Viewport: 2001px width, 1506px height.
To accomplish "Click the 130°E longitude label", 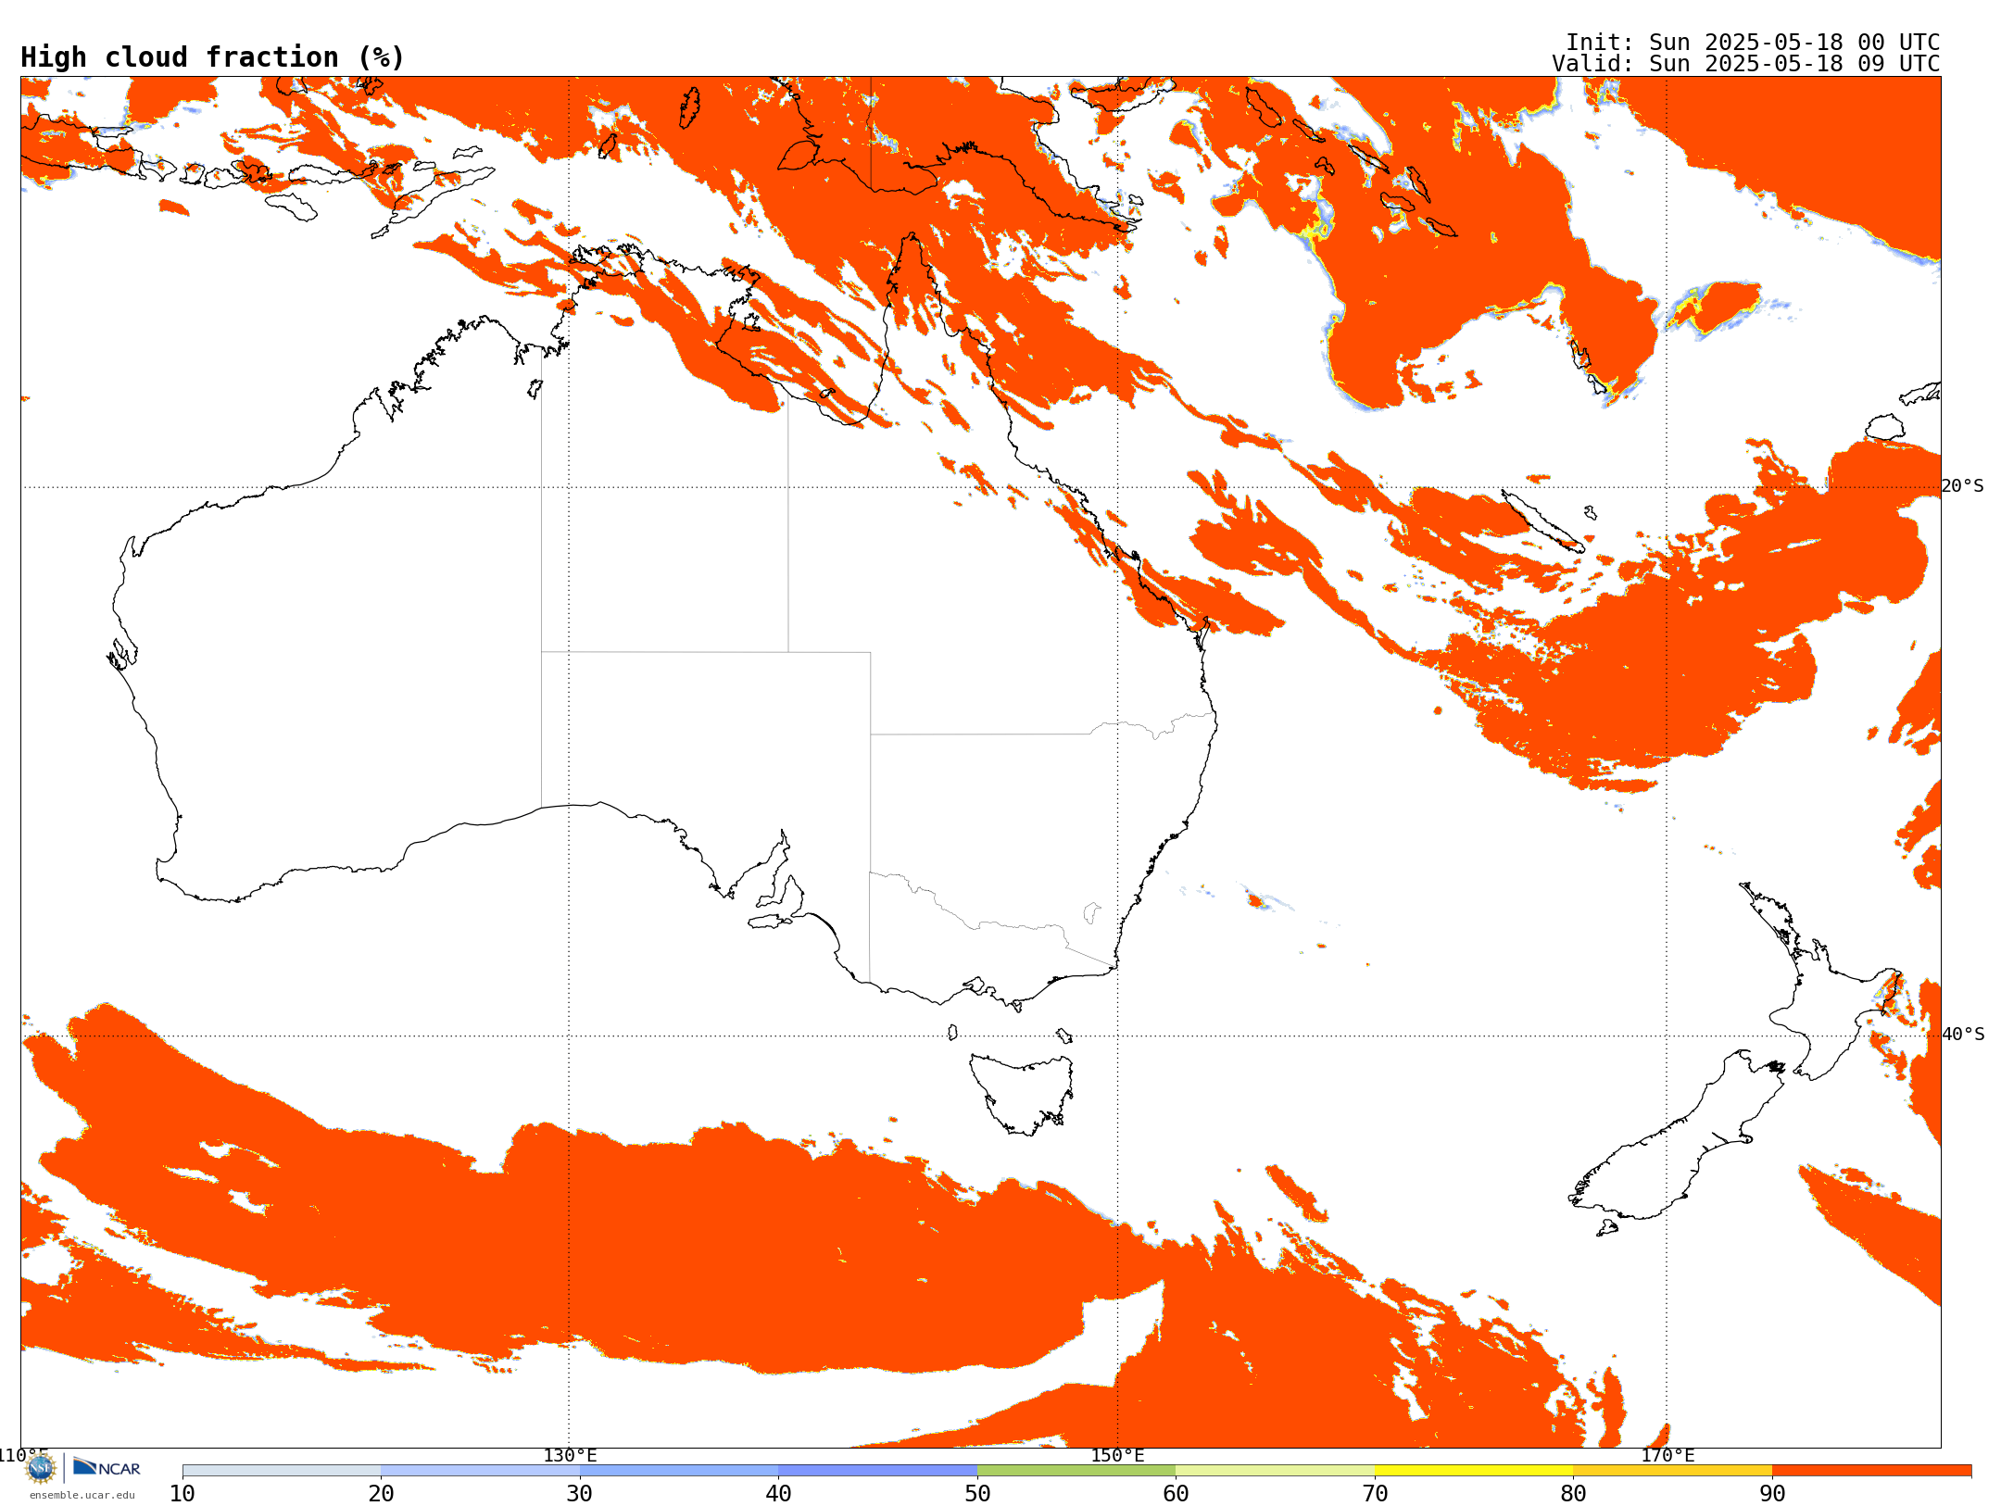I will coord(570,1455).
